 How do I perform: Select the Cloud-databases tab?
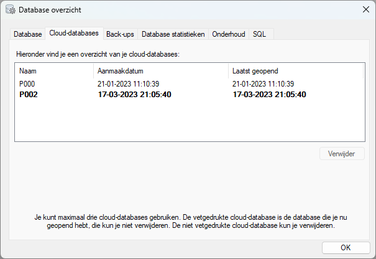(x=74, y=33)
